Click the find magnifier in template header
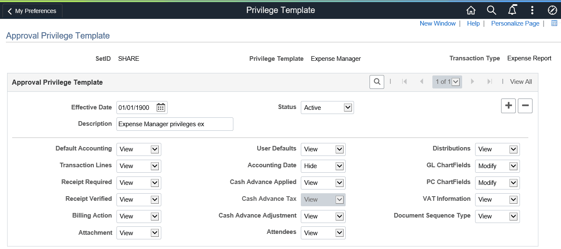The image size is (561, 249). (x=377, y=82)
